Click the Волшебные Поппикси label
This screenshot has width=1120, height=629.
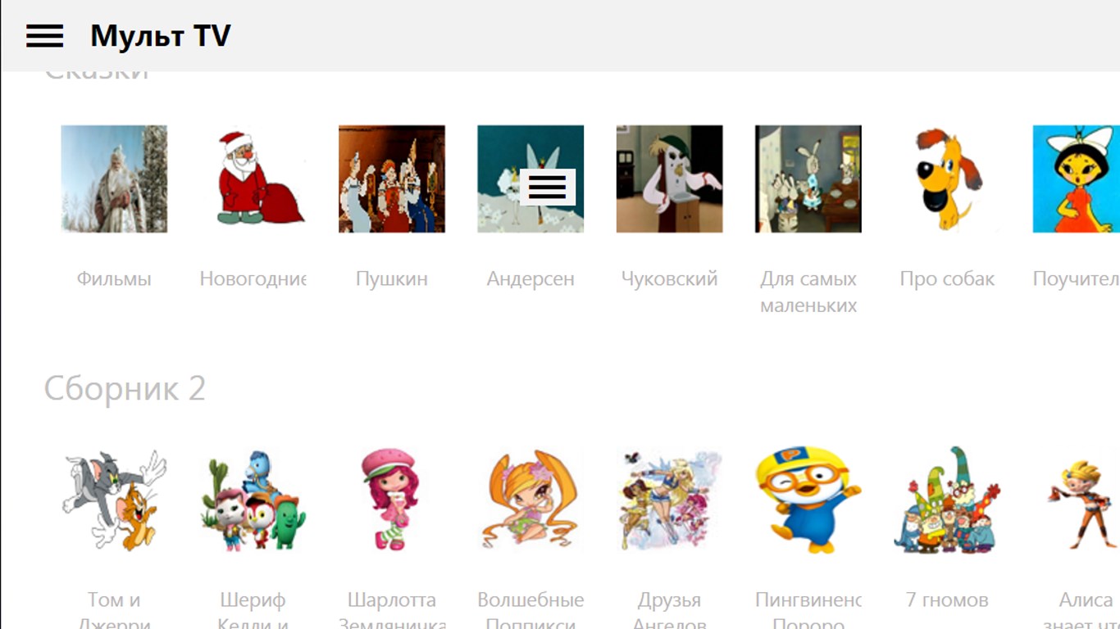(x=530, y=610)
